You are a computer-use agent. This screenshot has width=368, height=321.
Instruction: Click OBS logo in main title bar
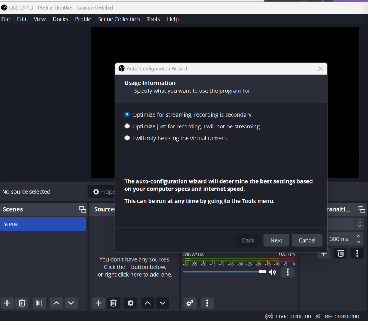pos(4,8)
